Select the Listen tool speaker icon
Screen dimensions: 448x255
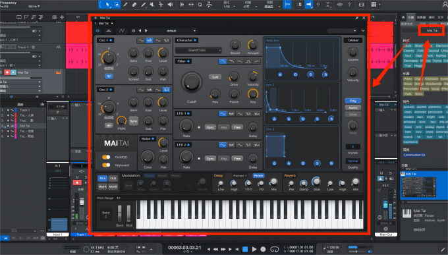tap(170, 5)
